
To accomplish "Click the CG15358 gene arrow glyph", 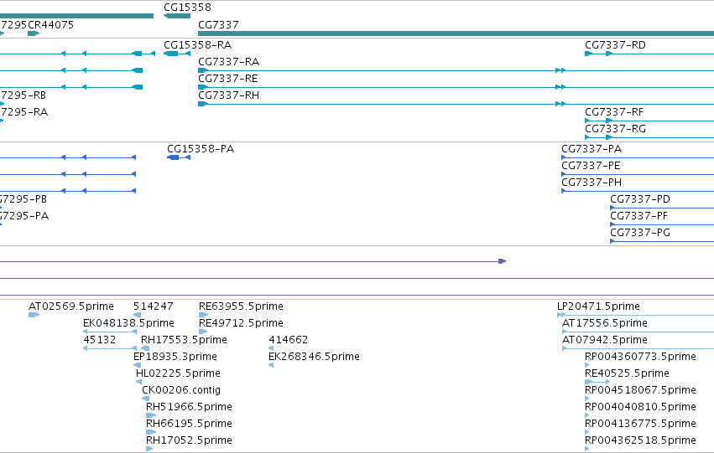I will (177, 16).
